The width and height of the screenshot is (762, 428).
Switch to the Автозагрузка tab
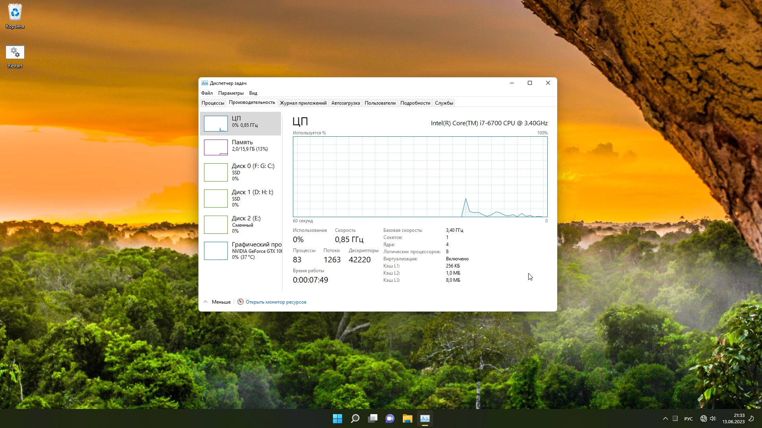pyautogui.click(x=345, y=103)
